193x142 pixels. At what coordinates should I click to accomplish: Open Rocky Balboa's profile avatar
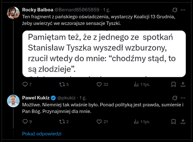point(13,13)
